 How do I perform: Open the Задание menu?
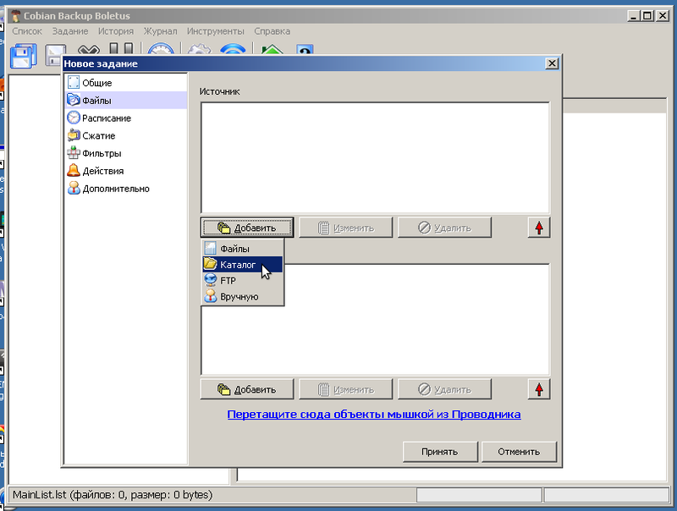point(70,31)
